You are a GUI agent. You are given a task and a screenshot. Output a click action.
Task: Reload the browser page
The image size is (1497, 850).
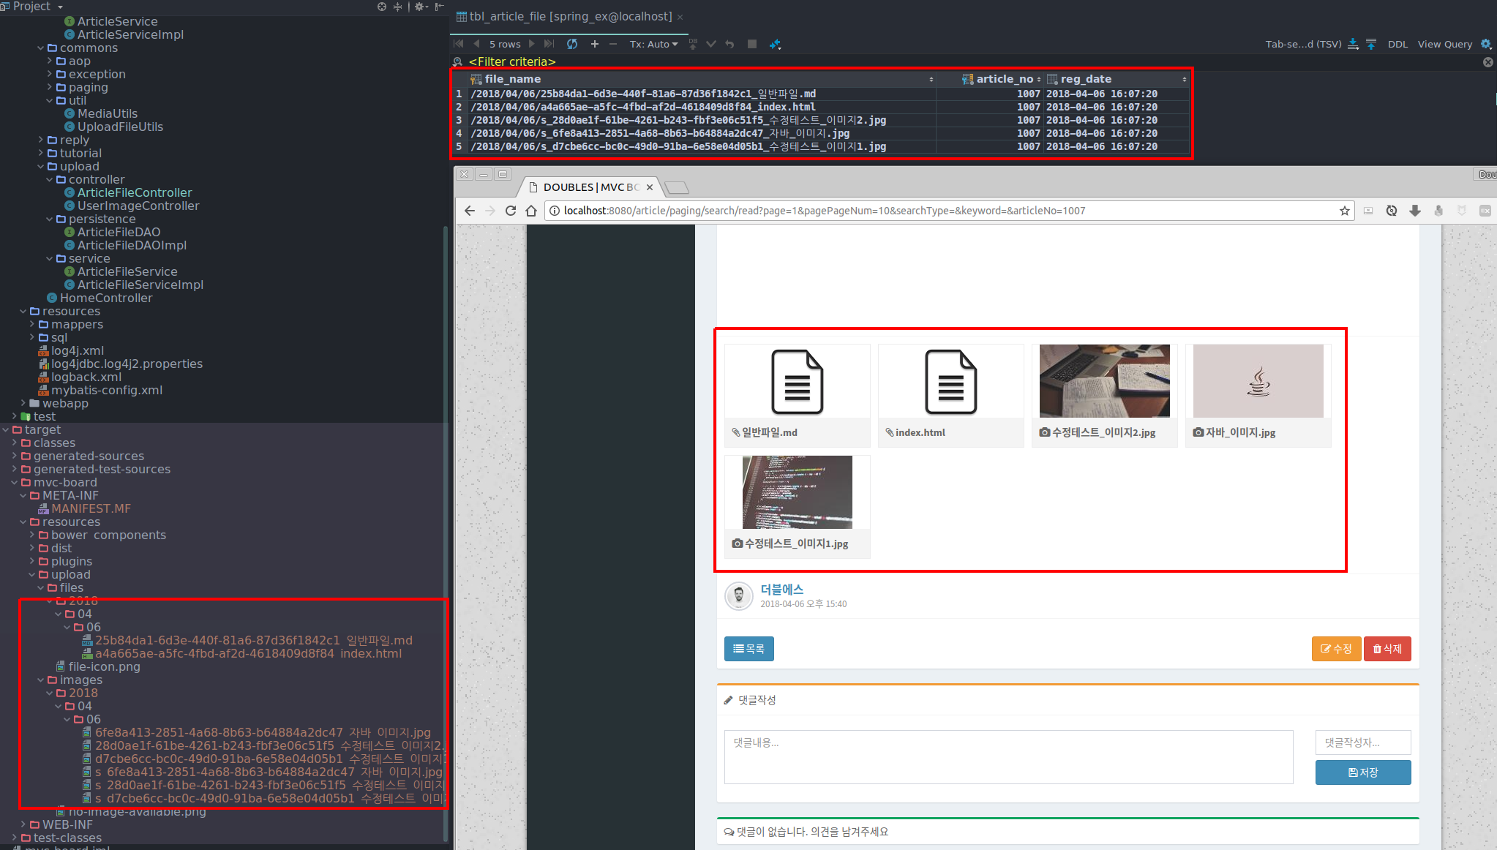[x=511, y=211]
